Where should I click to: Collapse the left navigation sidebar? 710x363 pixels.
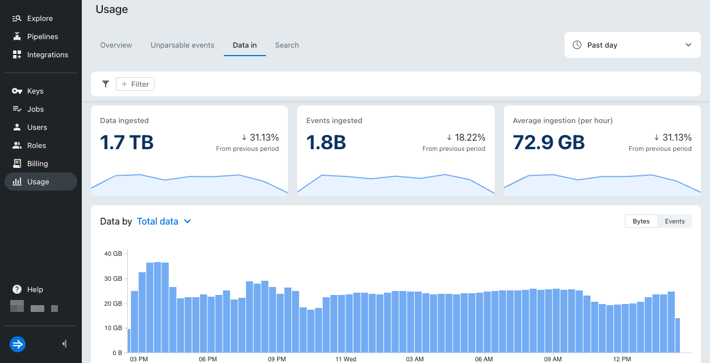pos(64,344)
